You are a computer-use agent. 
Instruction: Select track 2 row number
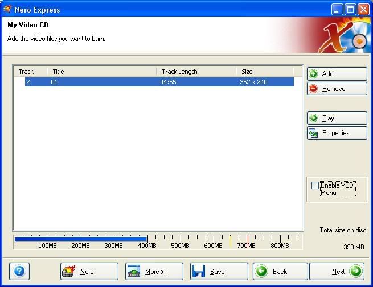tap(28, 82)
